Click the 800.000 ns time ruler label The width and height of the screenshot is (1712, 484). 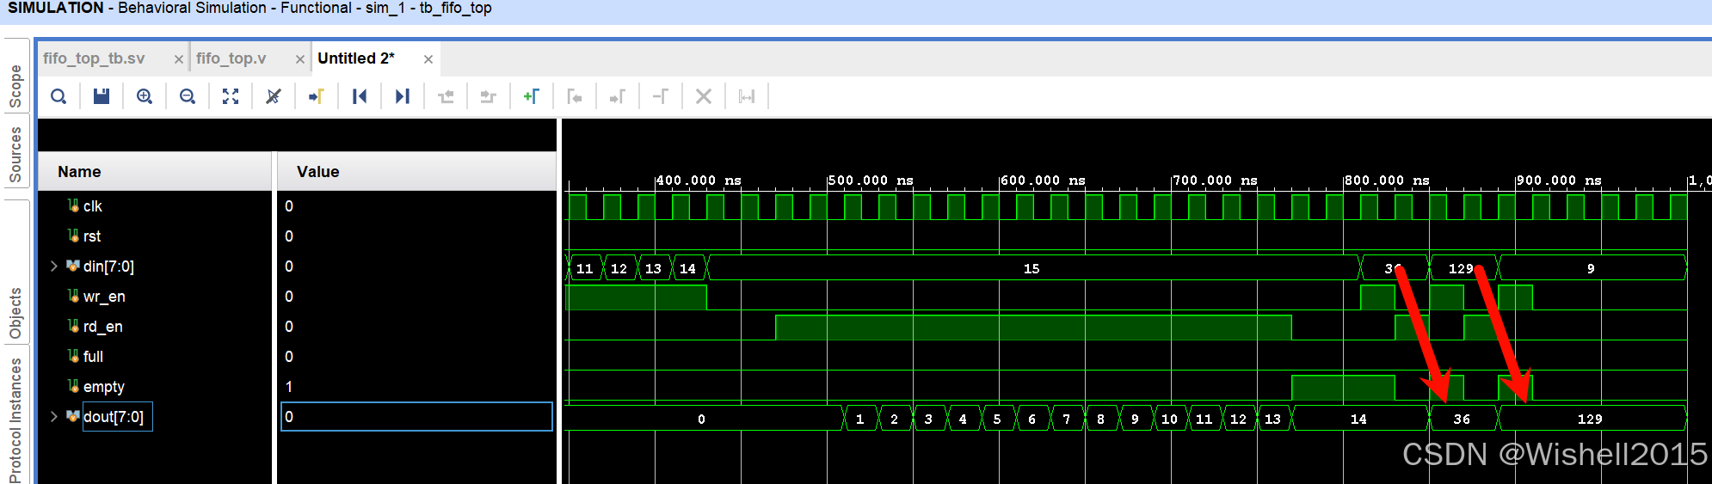(1387, 181)
